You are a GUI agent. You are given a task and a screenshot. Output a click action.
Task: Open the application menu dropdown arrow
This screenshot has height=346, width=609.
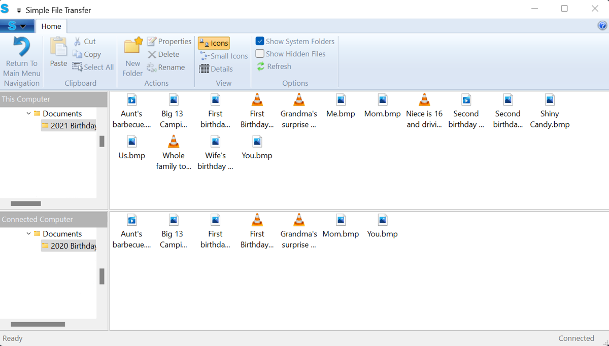23,25
